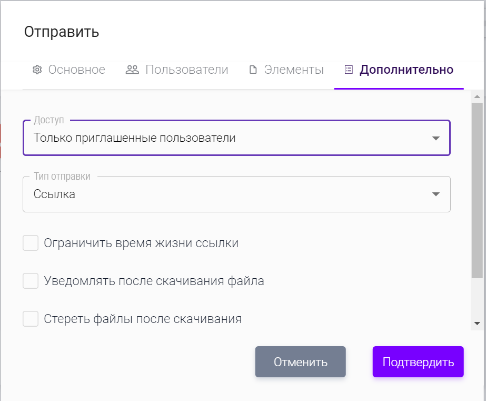Go to the Элементы tab
Image resolution: width=486 pixels, height=401 pixels.
point(294,70)
